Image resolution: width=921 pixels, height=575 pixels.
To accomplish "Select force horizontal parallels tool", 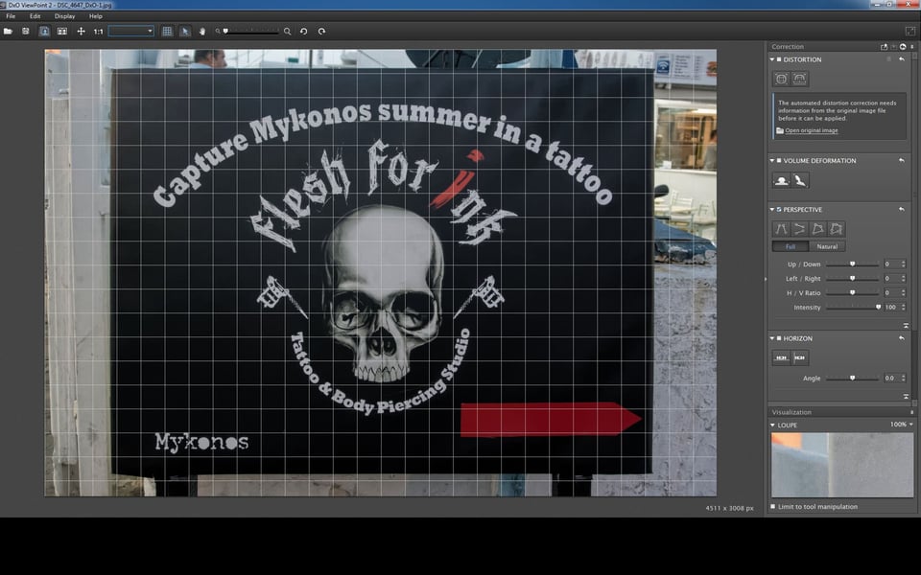I will point(799,229).
